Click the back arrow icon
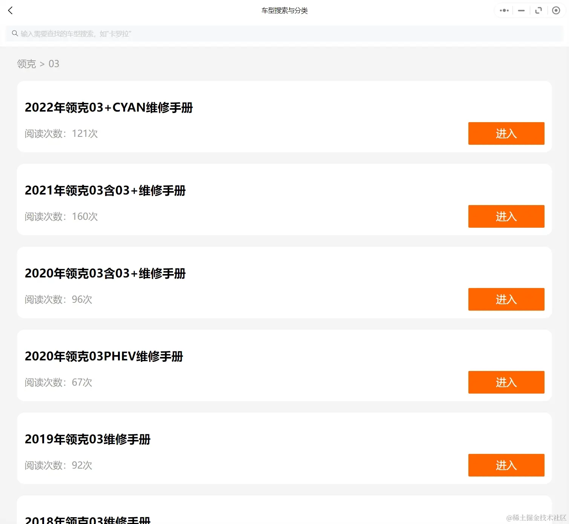The width and height of the screenshot is (569, 524). [10, 10]
